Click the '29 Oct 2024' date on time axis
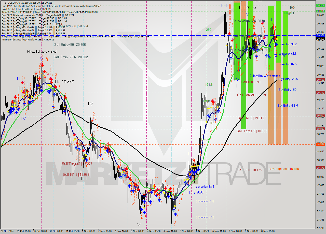 coord(7,231)
